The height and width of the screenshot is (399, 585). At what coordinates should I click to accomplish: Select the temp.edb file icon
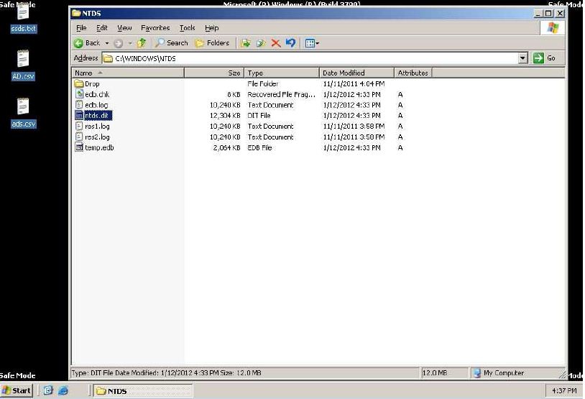click(x=79, y=147)
